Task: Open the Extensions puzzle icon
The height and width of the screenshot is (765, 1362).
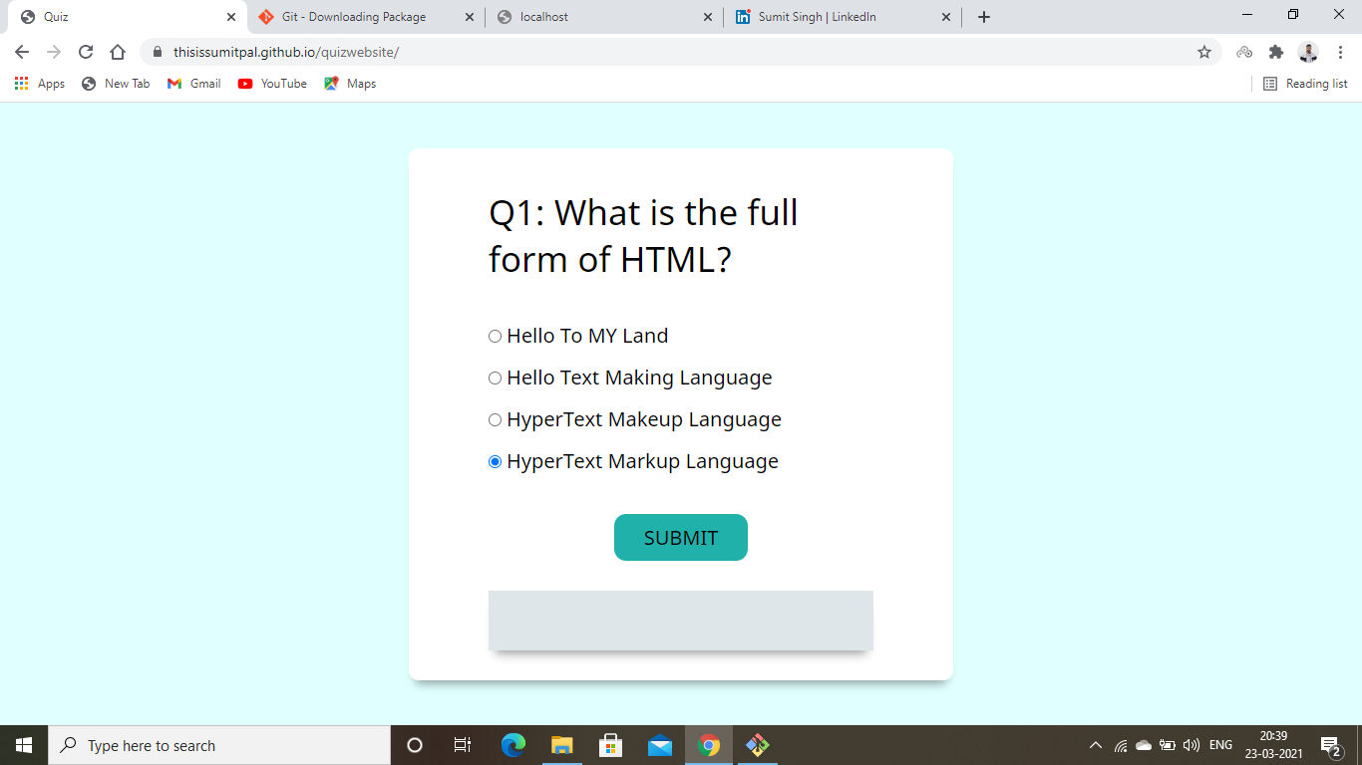Action: (x=1276, y=52)
